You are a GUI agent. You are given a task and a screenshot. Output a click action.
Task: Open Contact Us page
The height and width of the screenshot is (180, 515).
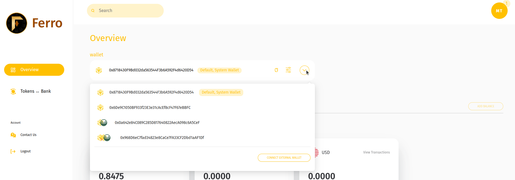28,135
